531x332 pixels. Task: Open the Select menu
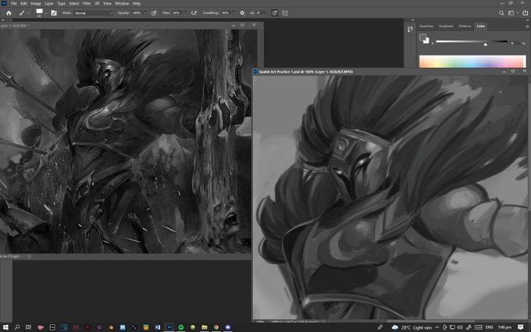(x=74, y=3)
